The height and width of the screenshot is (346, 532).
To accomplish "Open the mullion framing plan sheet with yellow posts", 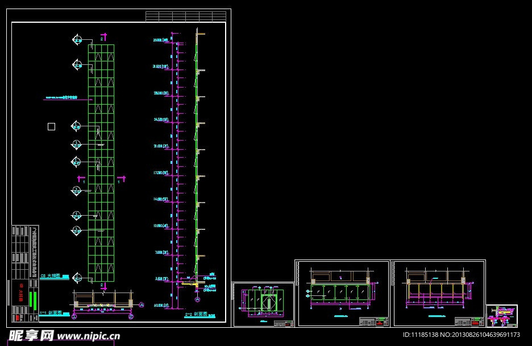I will (x=438, y=294).
